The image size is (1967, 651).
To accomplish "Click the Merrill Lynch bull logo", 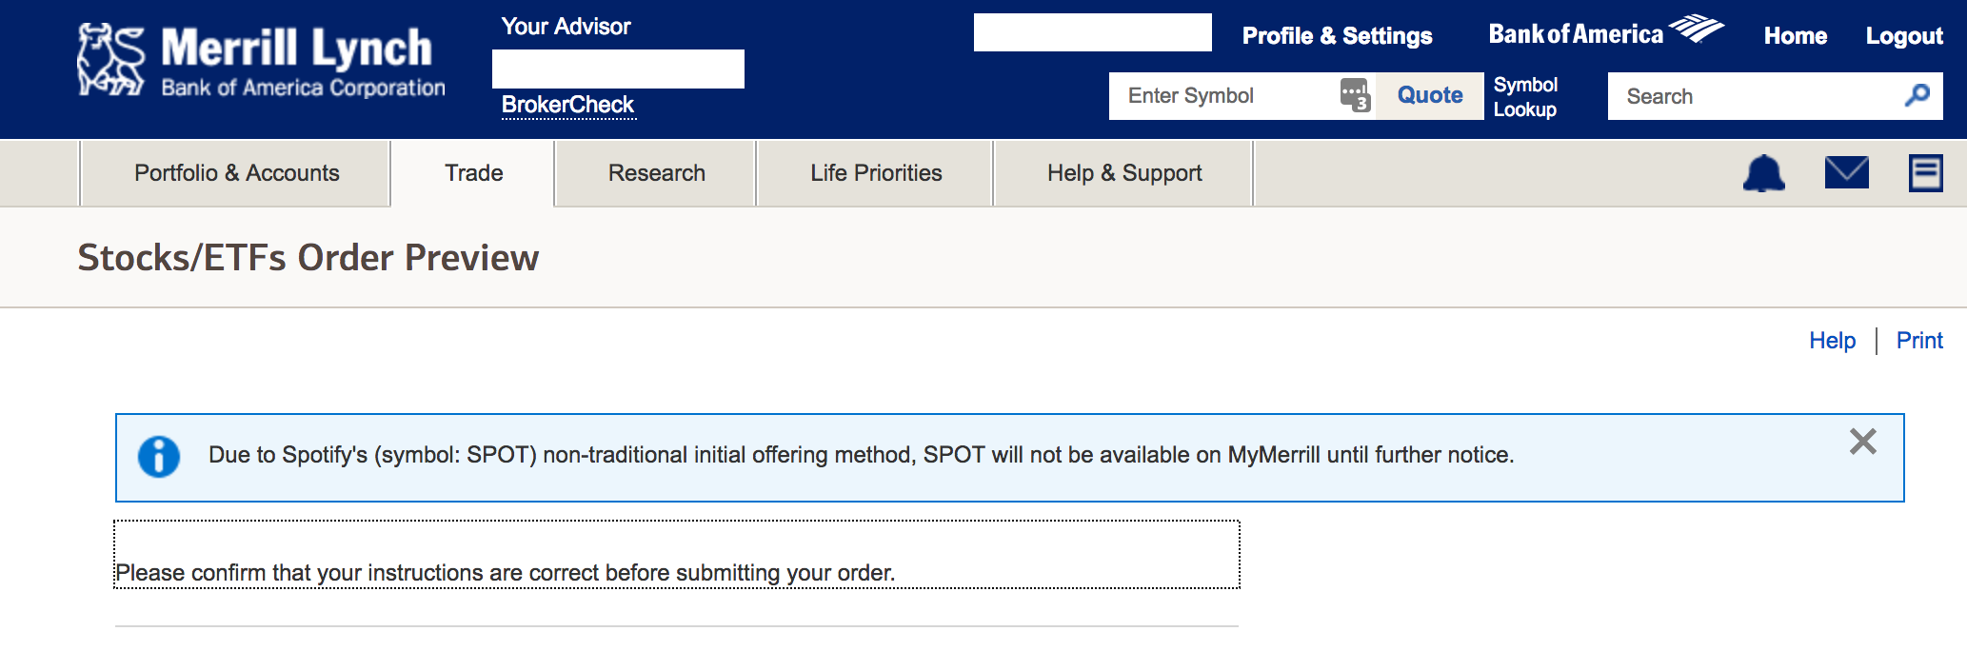I will pos(111,60).
